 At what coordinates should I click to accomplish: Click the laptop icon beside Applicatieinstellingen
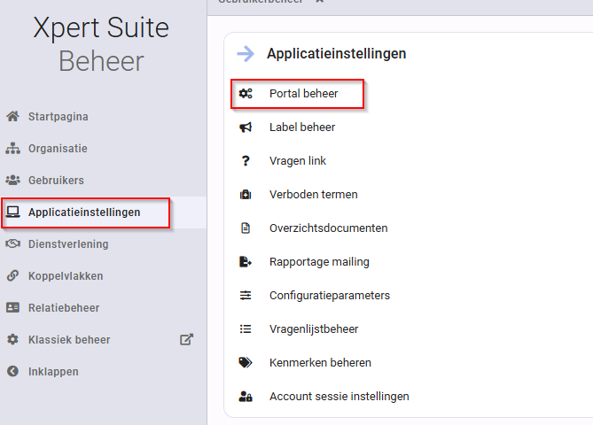pos(13,212)
